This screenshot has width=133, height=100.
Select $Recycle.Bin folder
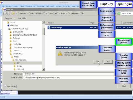pyautogui.click(x=18, y=32)
